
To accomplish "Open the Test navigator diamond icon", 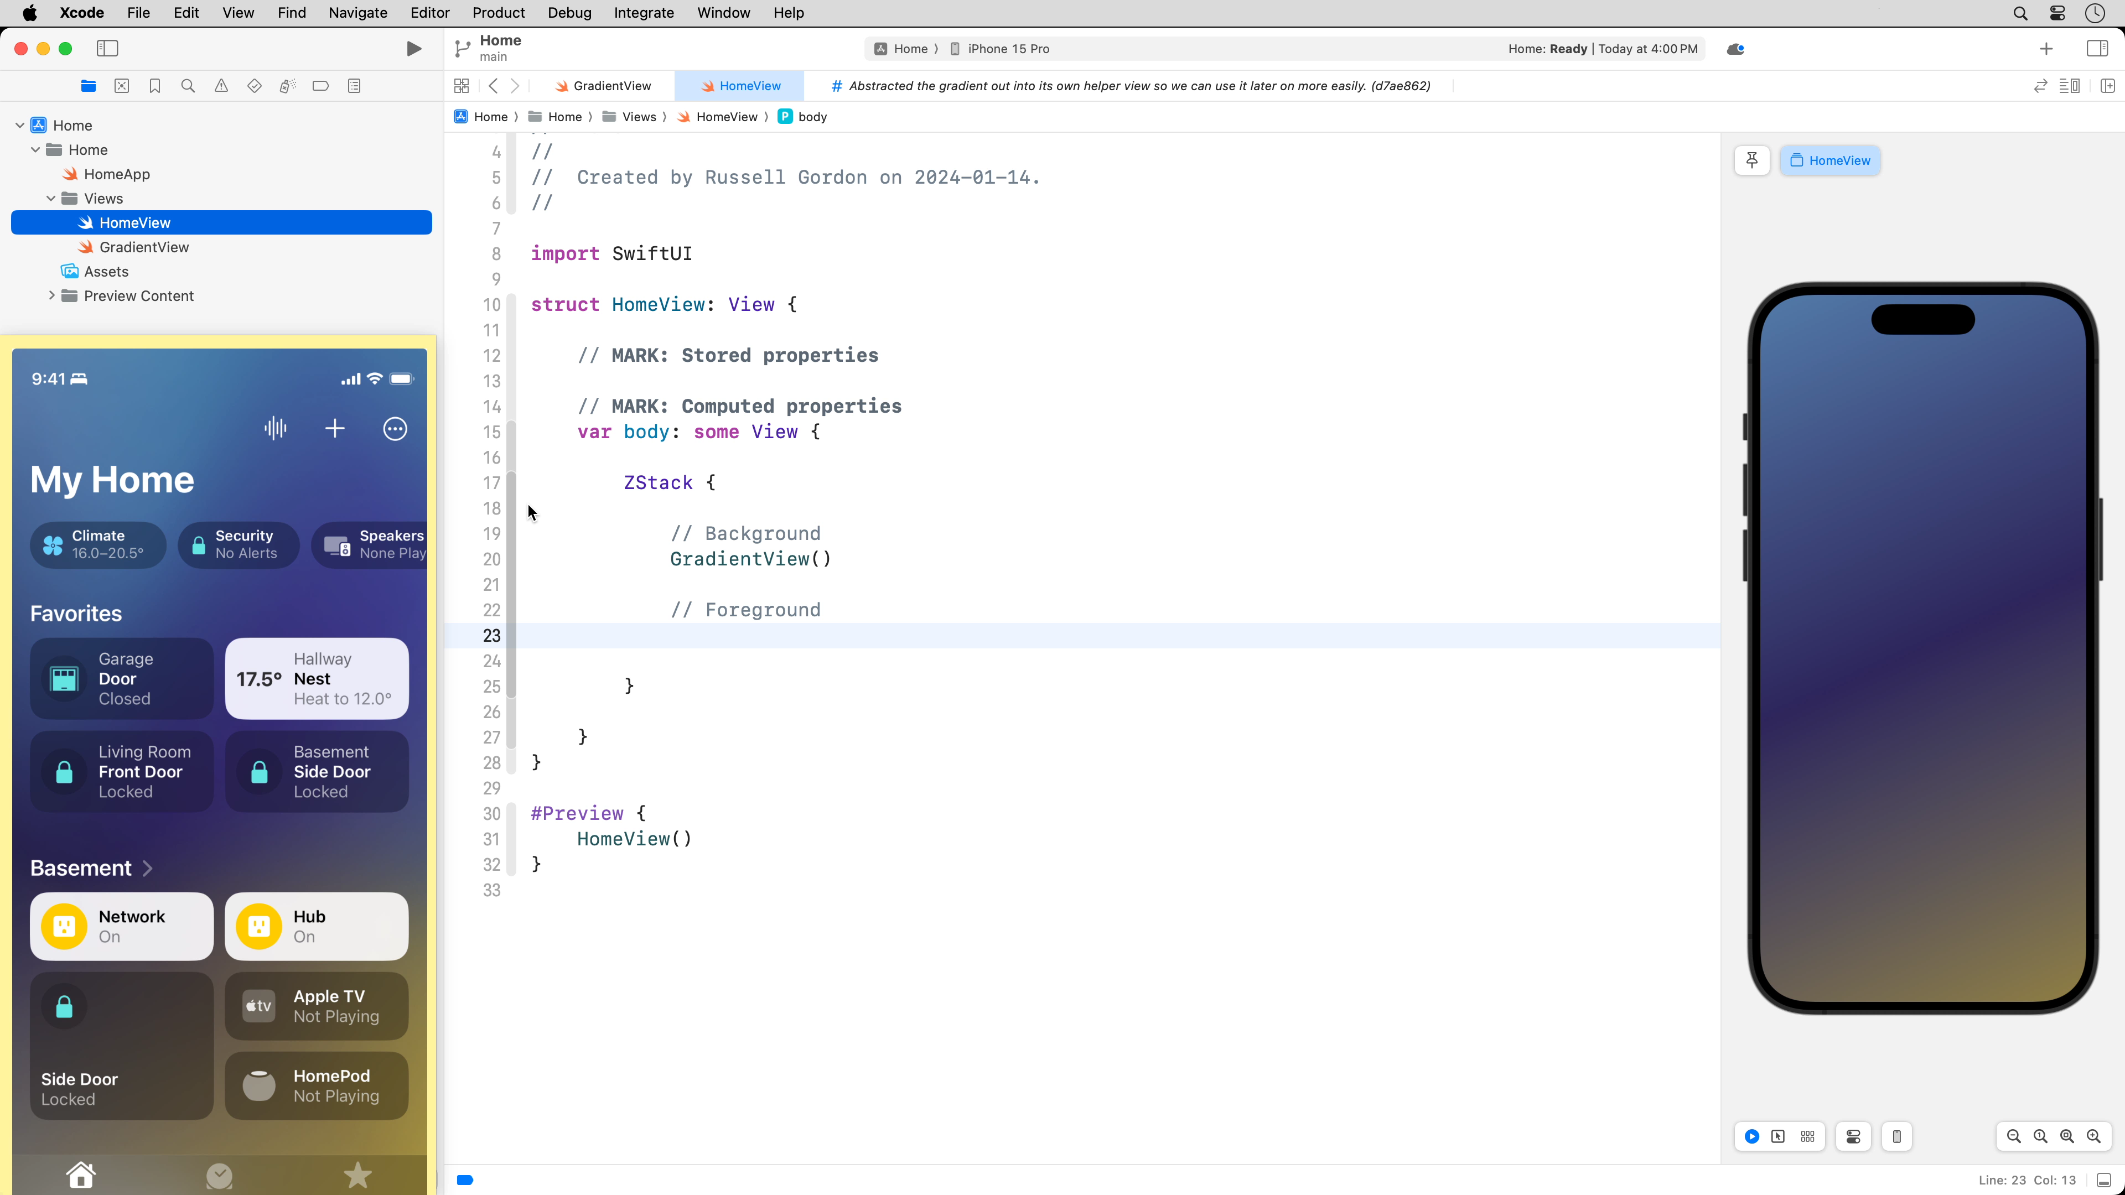I will pyautogui.click(x=254, y=86).
